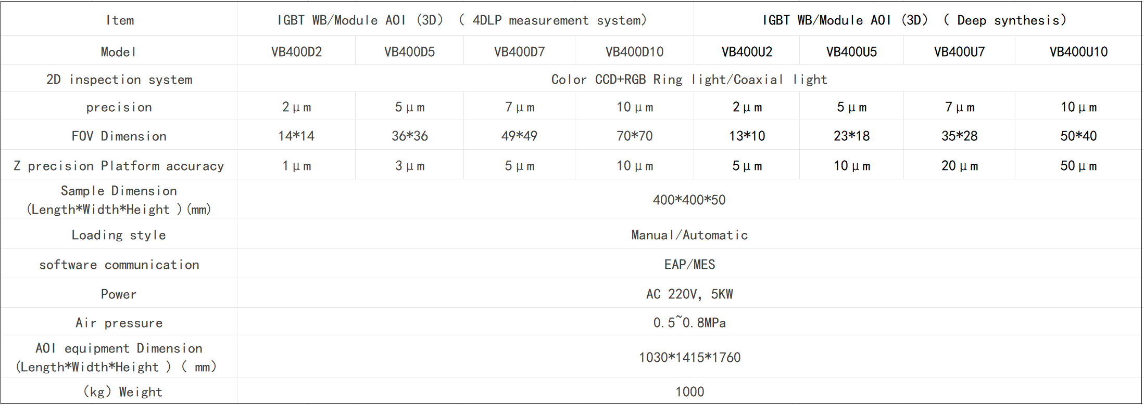Select Z precision value 1 μm
This screenshot has height=405, width=1144.
(296, 166)
